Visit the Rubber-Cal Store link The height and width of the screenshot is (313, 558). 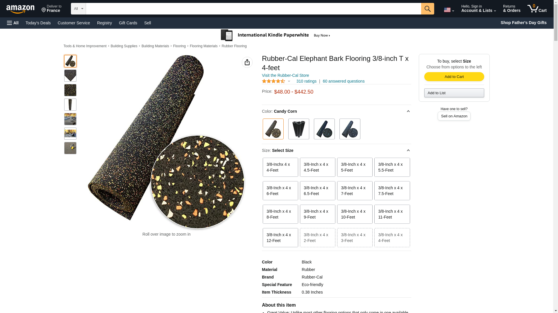(285, 75)
